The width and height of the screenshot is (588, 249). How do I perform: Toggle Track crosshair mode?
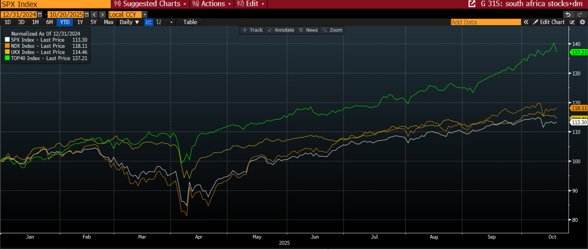click(x=253, y=30)
